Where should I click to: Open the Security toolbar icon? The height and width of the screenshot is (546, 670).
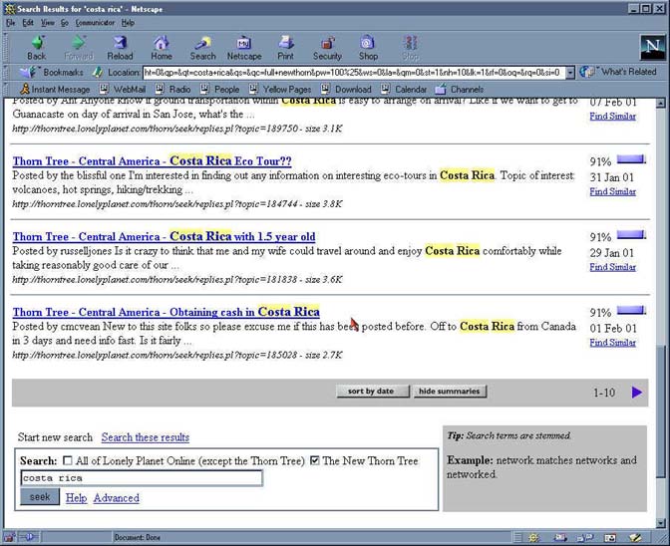click(327, 48)
